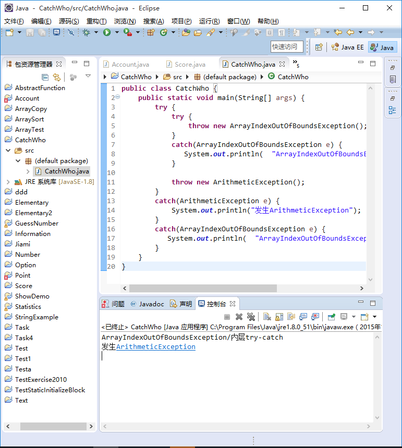The image size is (402, 448).
Task: Click ArithmeticException link in console
Action: tap(156, 346)
